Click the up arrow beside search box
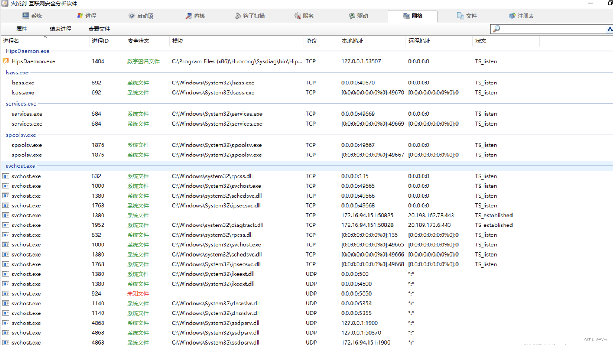Screen dimensions: 613x345 [610, 29]
